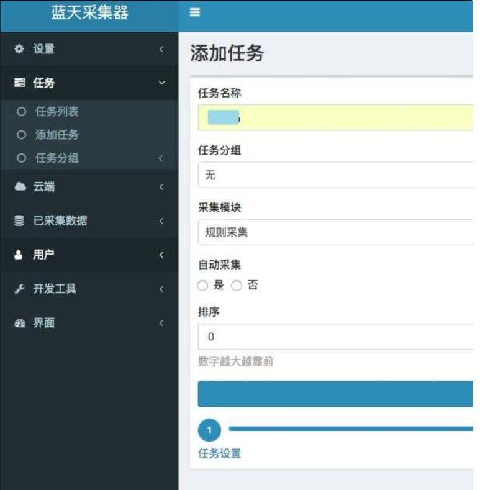
Task: Open the 任务分组 dropdown showing 无
Action: click(335, 175)
